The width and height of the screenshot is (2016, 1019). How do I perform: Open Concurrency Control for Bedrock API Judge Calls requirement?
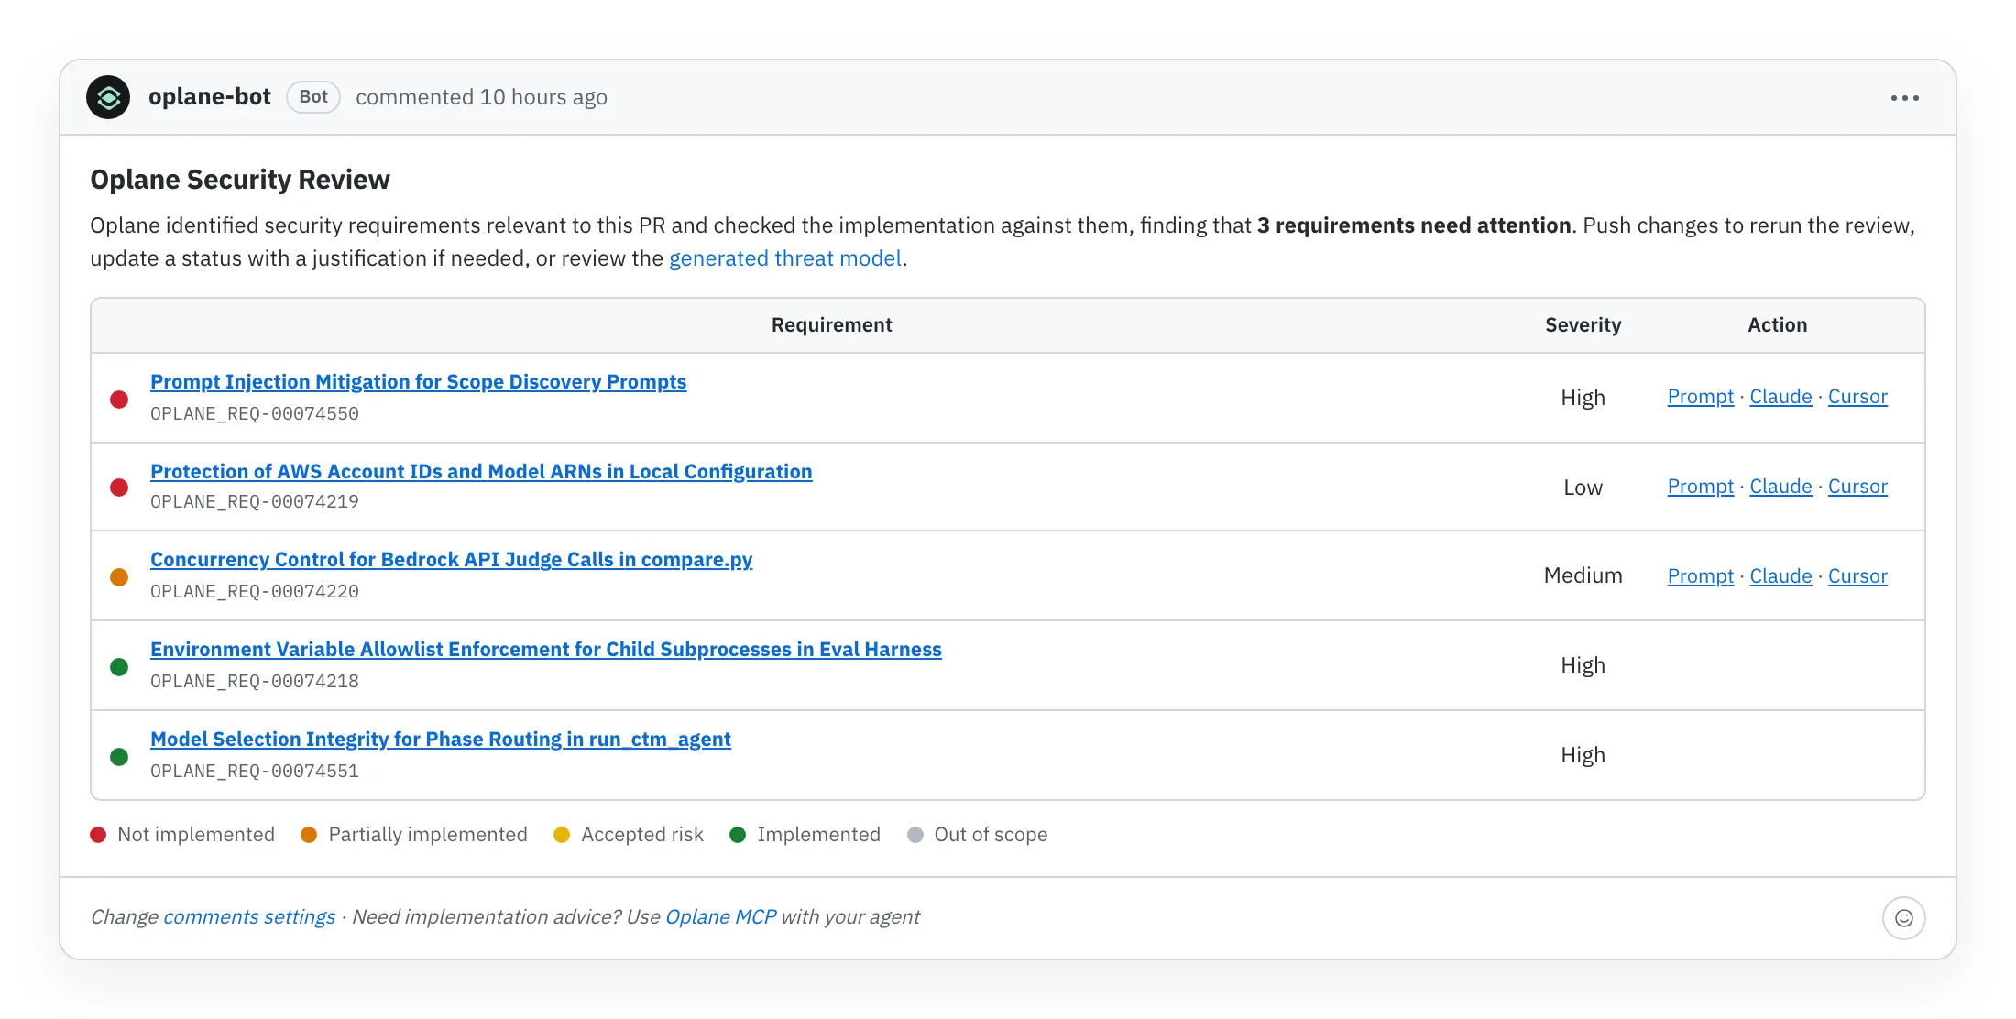(x=451, y=559)
